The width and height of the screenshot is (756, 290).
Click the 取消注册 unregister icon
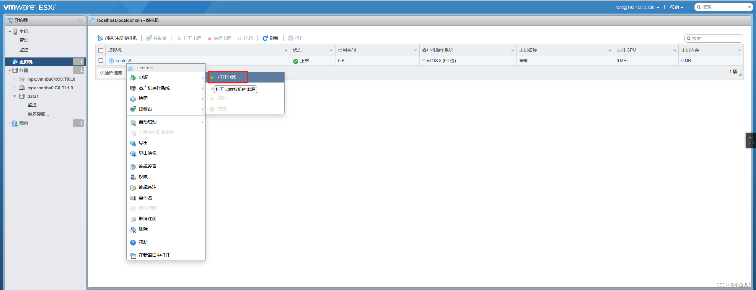click(133, 219)
